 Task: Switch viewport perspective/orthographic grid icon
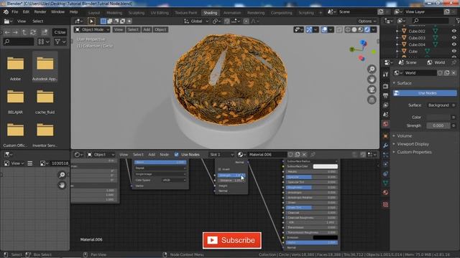click(x=372, y=100)
